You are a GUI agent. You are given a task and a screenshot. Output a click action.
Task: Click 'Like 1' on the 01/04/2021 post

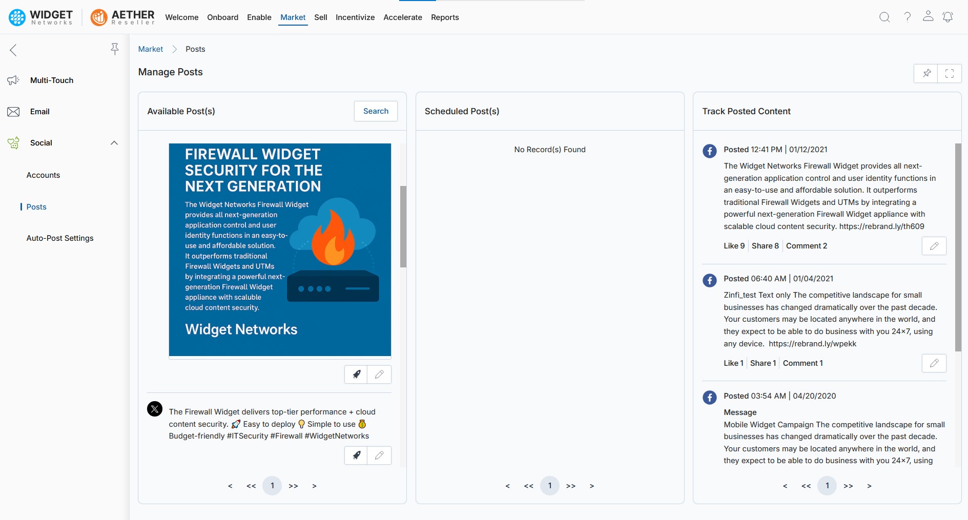(x=733, y=363)
